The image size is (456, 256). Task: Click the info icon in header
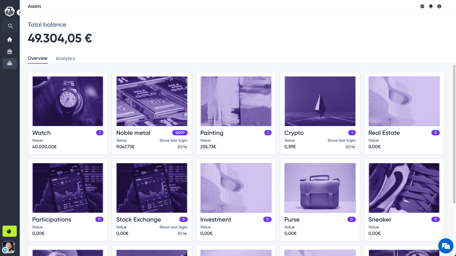click(439, 6)
